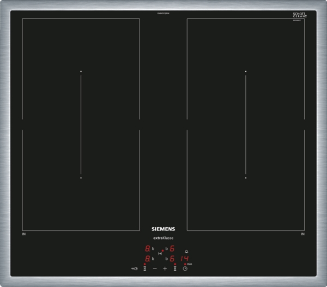Tap the plus symbol to raise power

[x=165, y=269]
